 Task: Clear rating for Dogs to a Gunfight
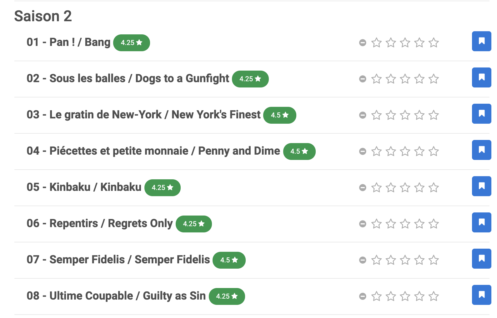click(363, 79)
